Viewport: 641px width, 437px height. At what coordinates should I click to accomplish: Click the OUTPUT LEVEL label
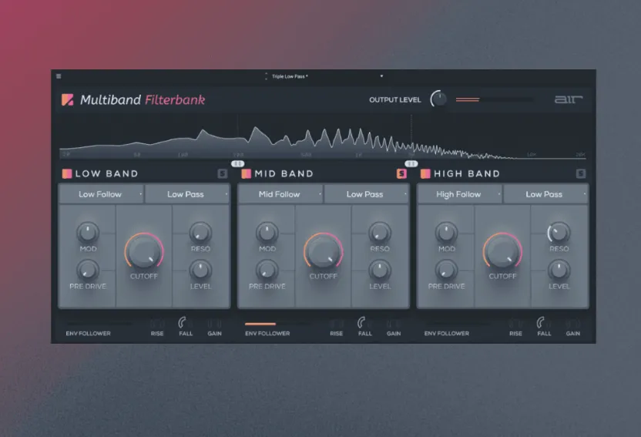click(395, 99)
